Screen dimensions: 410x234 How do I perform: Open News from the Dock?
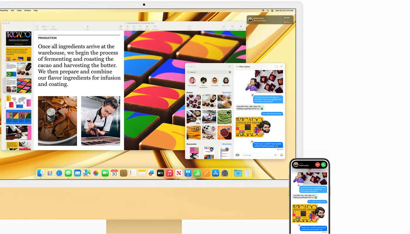(x=179, y=173)
